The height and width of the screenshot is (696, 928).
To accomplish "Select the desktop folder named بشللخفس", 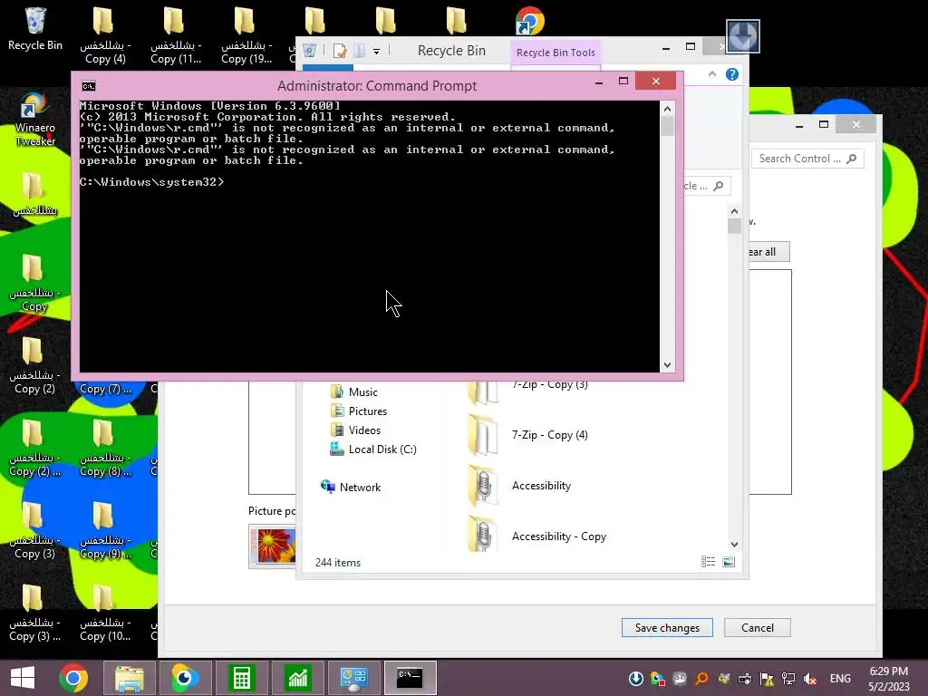I will tap(34, 194).
